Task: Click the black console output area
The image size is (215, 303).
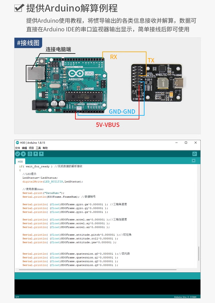Action: click(x=107, y=287)
